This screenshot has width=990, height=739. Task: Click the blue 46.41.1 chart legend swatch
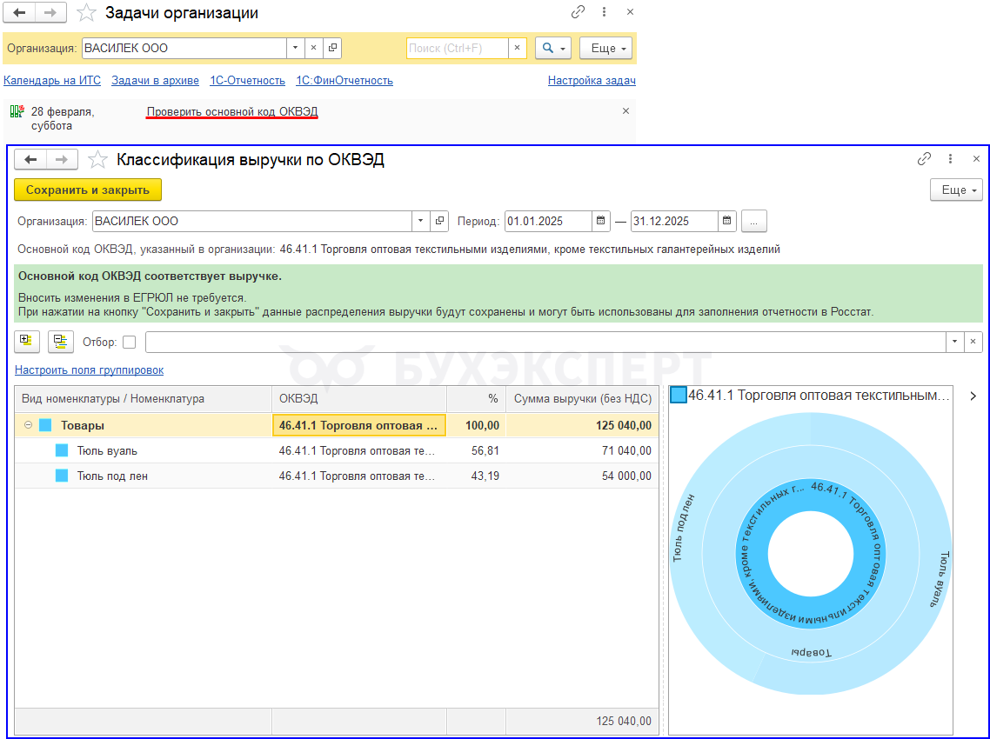pos(679,396)
